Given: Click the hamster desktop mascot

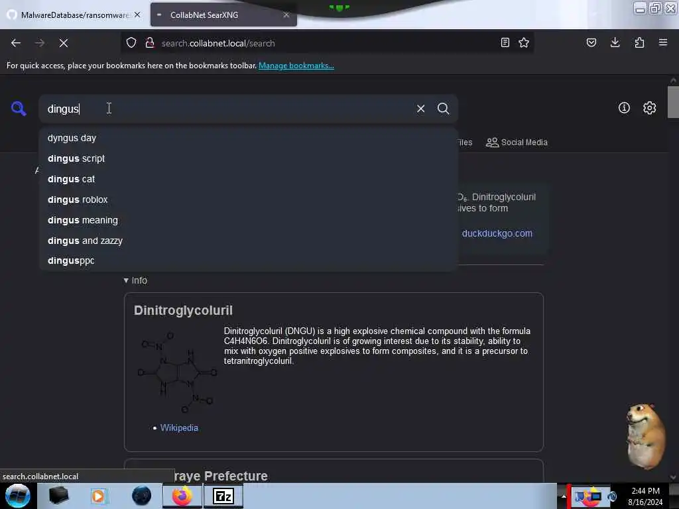Looking at the screenshot, I should (x=646, y=436).
